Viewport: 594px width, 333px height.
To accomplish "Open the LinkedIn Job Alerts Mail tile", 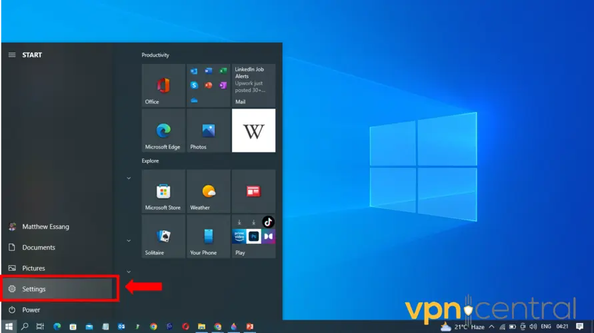I will 253,85.
